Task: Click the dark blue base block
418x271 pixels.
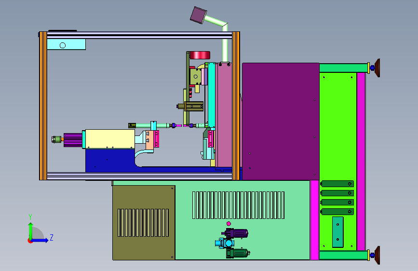Action: pos(110,160)
